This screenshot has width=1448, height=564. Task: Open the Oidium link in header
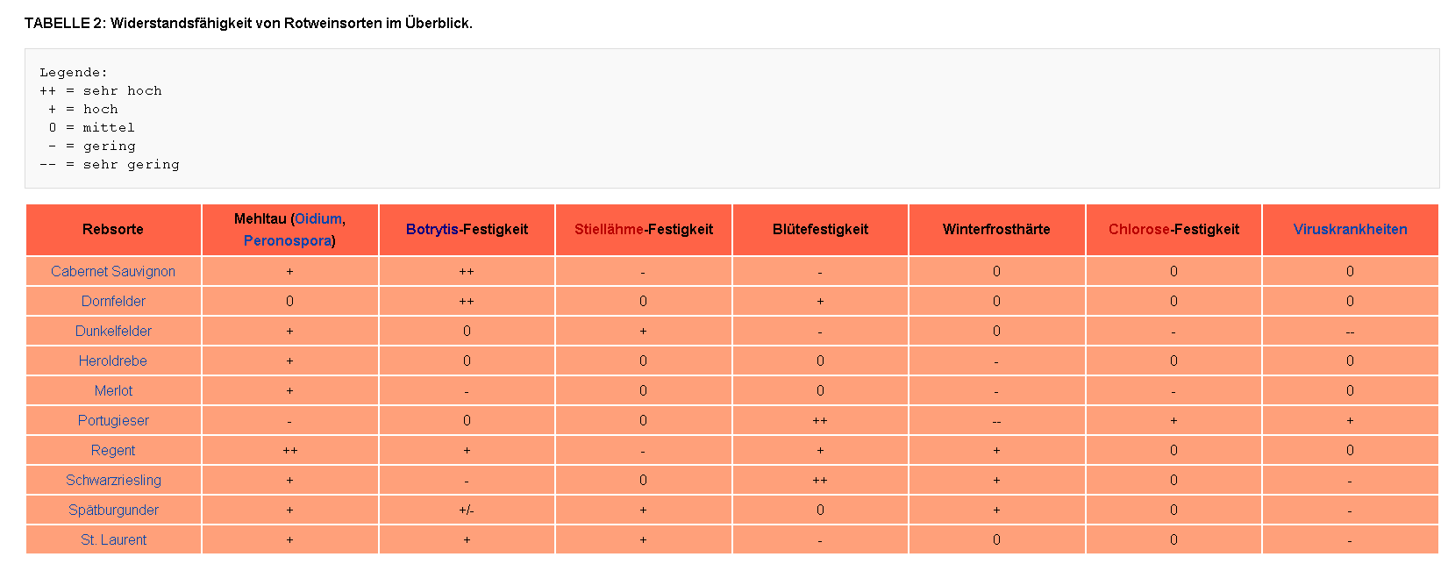[x=317, y=219]
